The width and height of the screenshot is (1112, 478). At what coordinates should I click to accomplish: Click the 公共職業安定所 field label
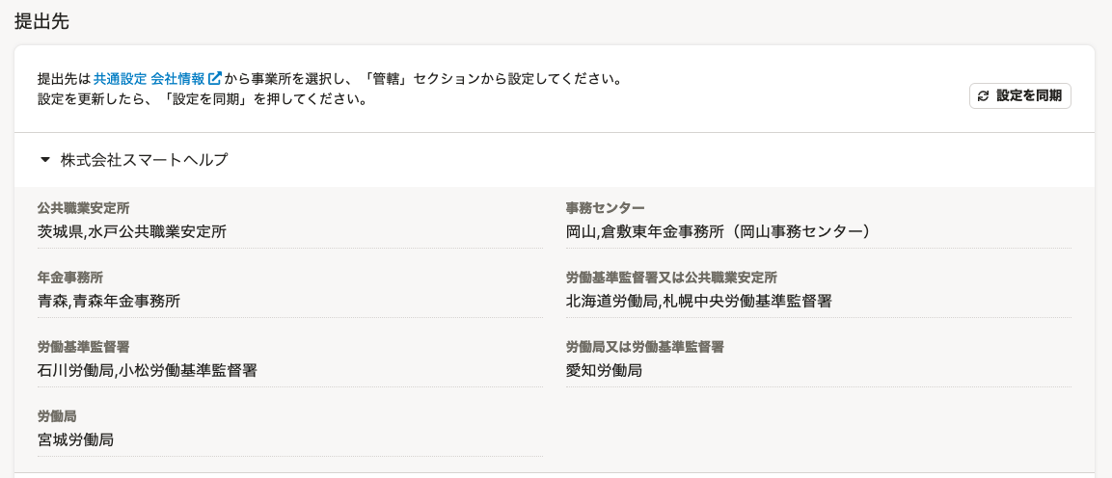pyautogui.click(x=83, y=208)
